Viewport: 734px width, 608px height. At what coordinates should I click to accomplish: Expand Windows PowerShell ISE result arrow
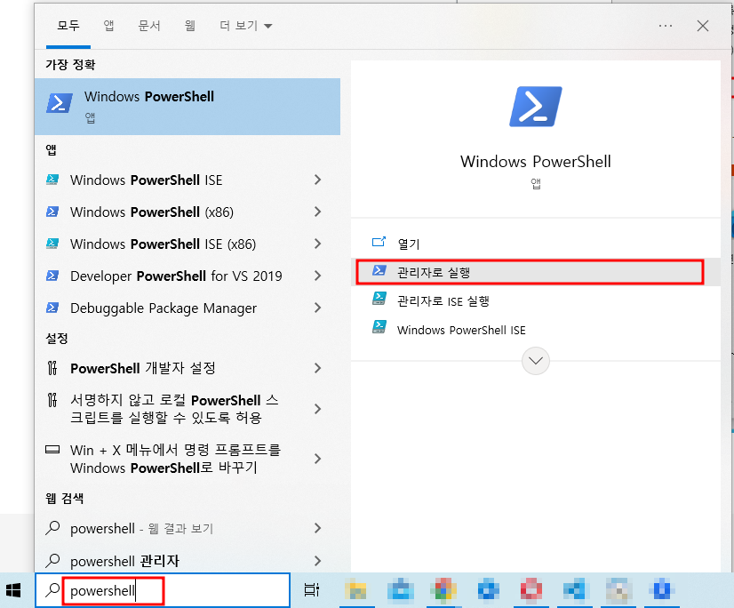(318, 180)
